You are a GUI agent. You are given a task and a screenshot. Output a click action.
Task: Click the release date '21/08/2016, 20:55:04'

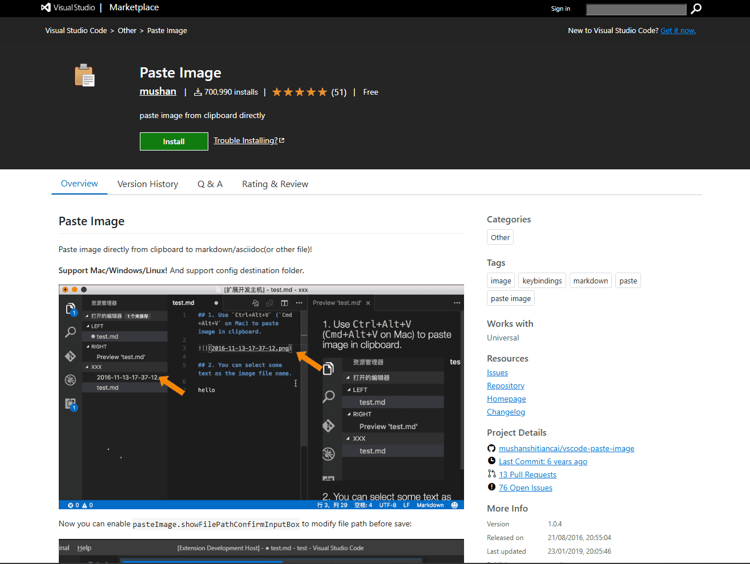point(579,538)
